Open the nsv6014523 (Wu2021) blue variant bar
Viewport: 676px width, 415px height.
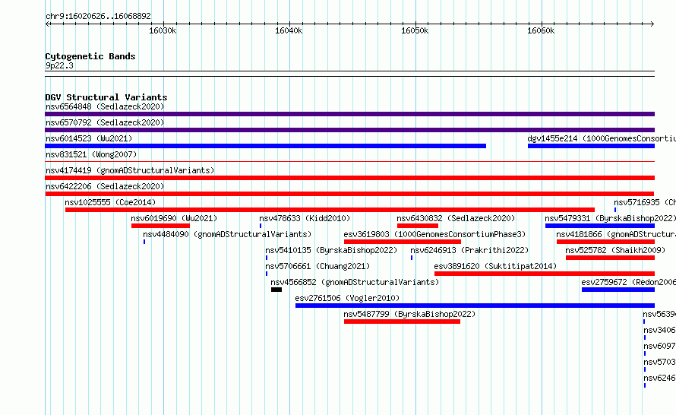(x=266, y=146)
